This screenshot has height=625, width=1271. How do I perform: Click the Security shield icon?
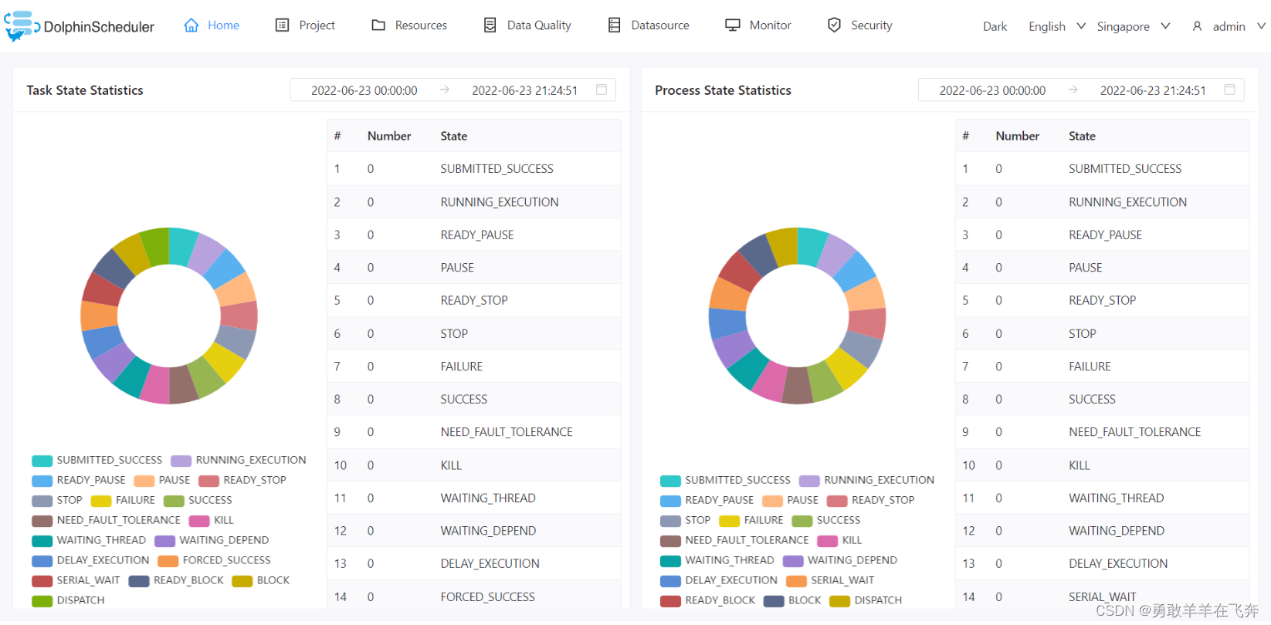click(834, 25)
